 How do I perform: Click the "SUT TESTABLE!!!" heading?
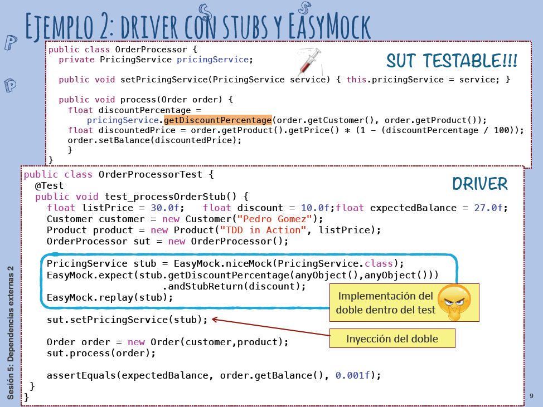452,60
